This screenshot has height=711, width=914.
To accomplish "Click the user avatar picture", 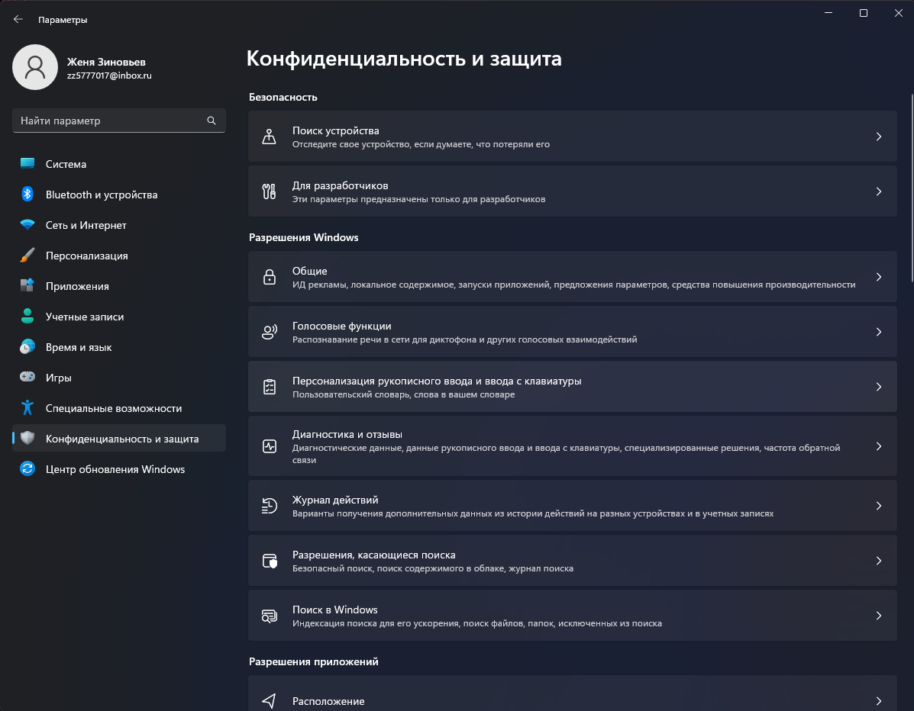I will pos(35,67).
